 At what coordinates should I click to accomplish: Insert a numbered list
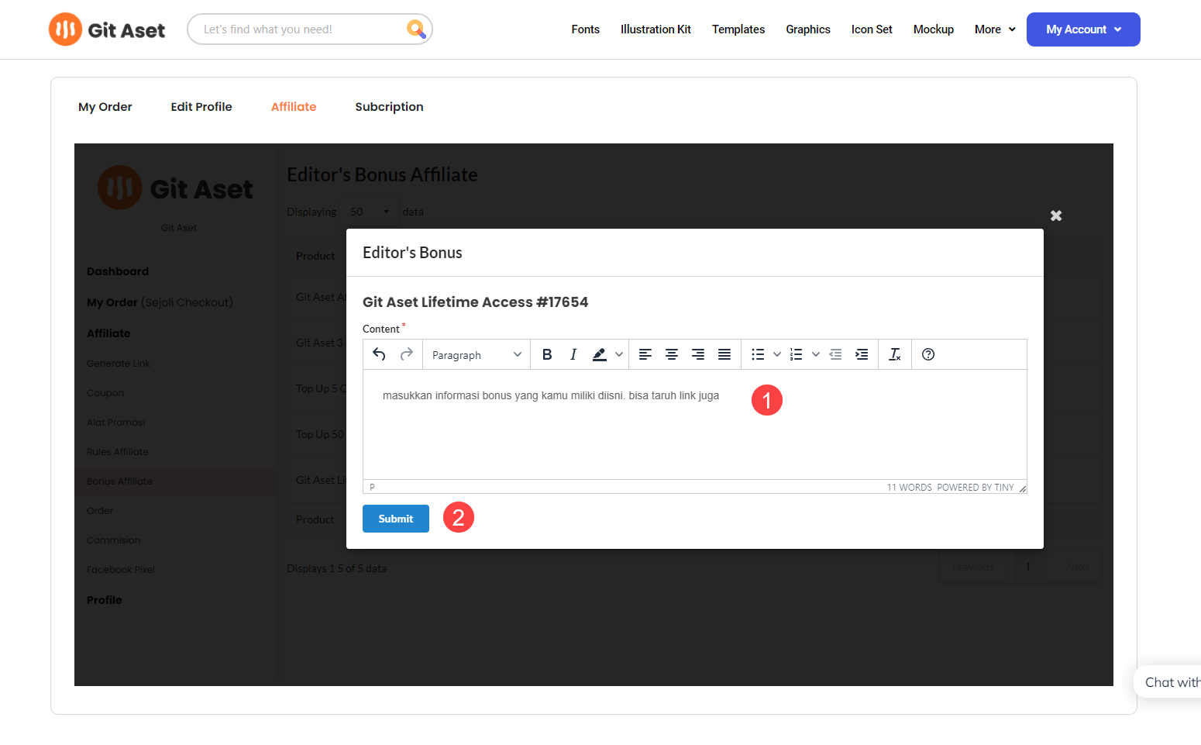[x=797, y=354]
